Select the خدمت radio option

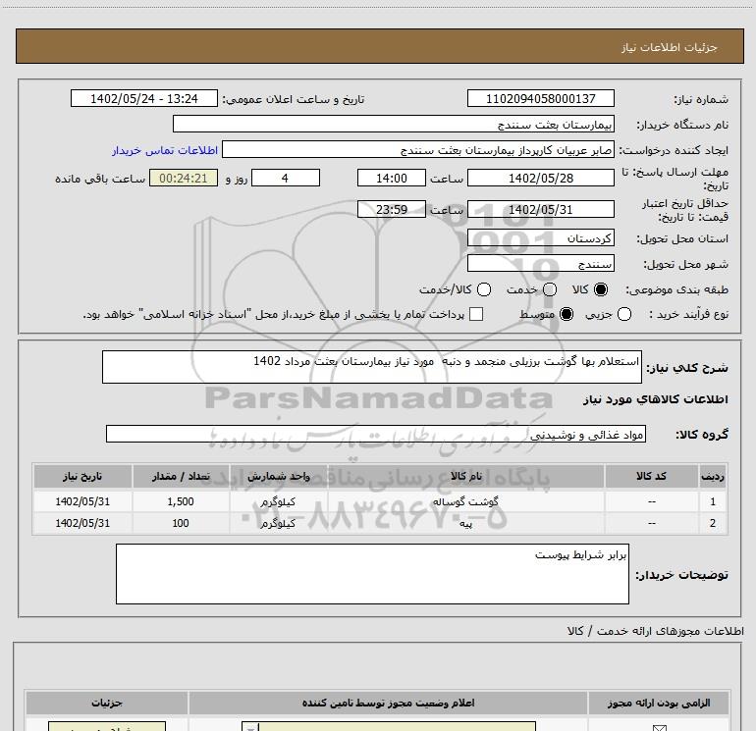coord(549,290)
